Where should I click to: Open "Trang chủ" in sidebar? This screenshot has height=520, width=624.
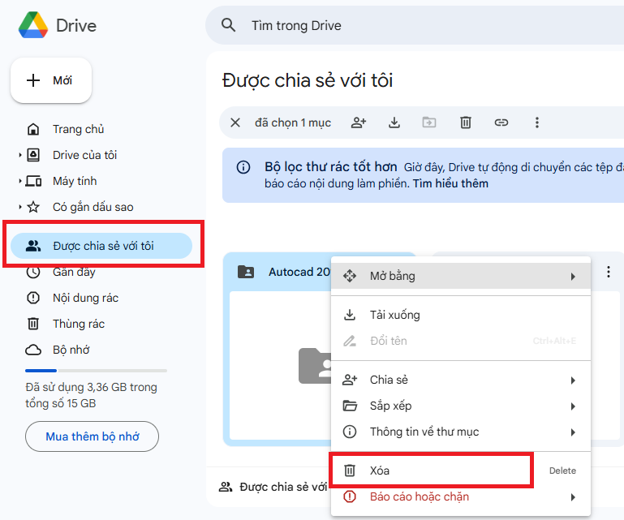pyautogui.click(x=78, y=129)
